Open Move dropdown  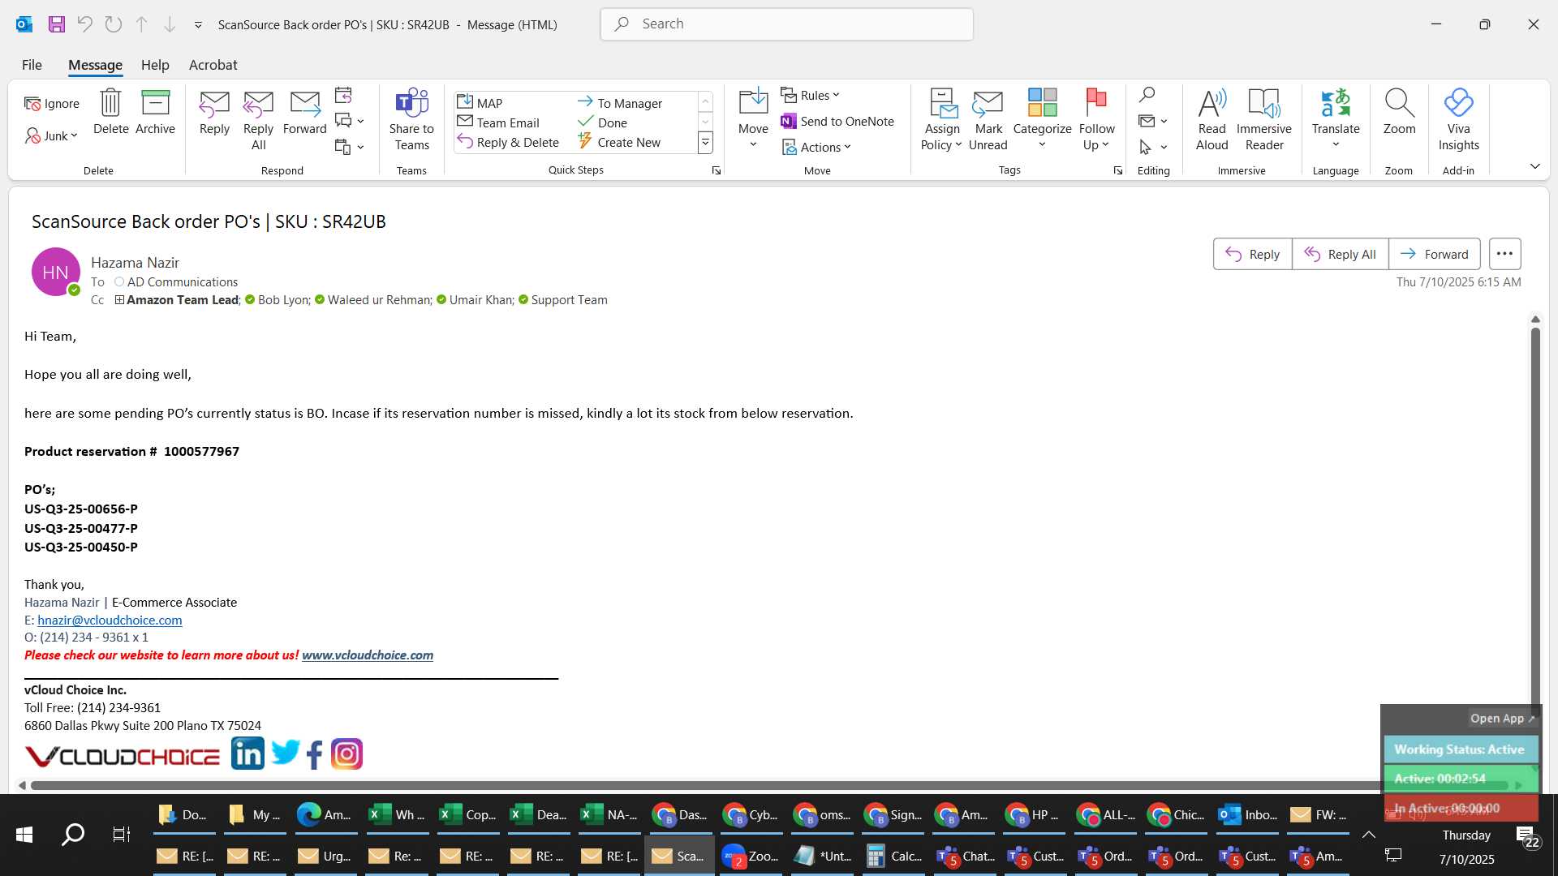[753, 120]
